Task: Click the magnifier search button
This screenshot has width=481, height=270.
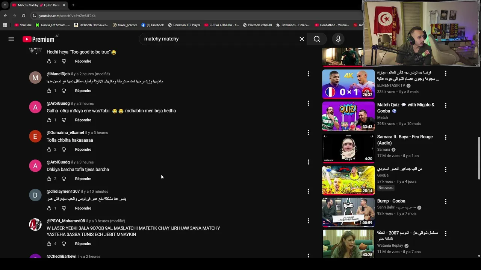Action: tap(317, 39)
